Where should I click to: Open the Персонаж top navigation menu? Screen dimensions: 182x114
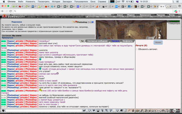(x=161, y=15)
